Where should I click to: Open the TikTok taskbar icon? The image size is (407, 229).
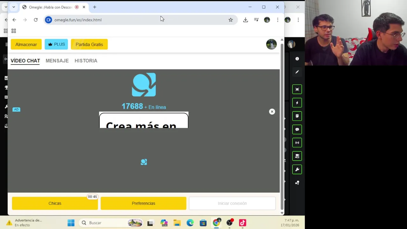click(x=243, y=223)
